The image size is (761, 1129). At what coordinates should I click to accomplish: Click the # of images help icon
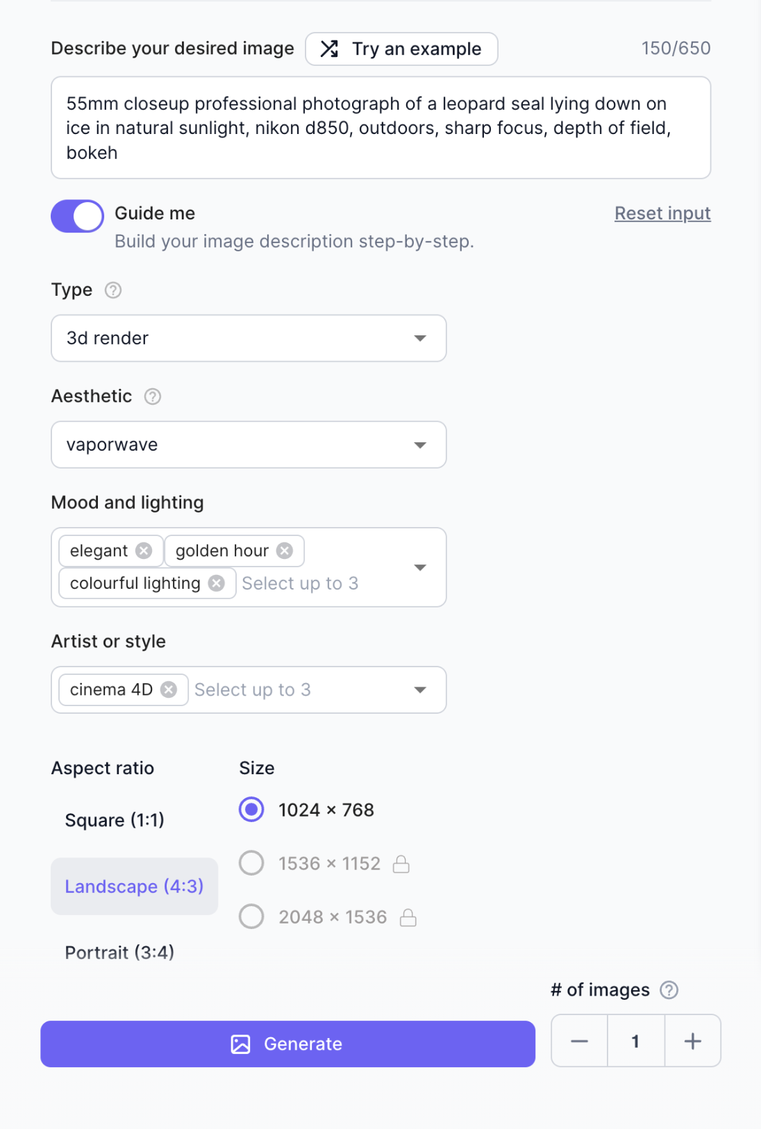(x=669, y=990)
